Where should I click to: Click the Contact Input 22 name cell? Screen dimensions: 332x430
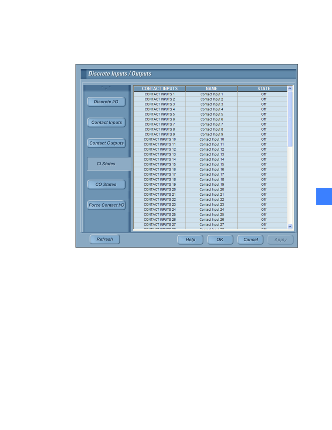212,200
